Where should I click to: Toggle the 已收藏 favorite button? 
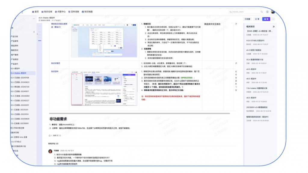[247, 19]
